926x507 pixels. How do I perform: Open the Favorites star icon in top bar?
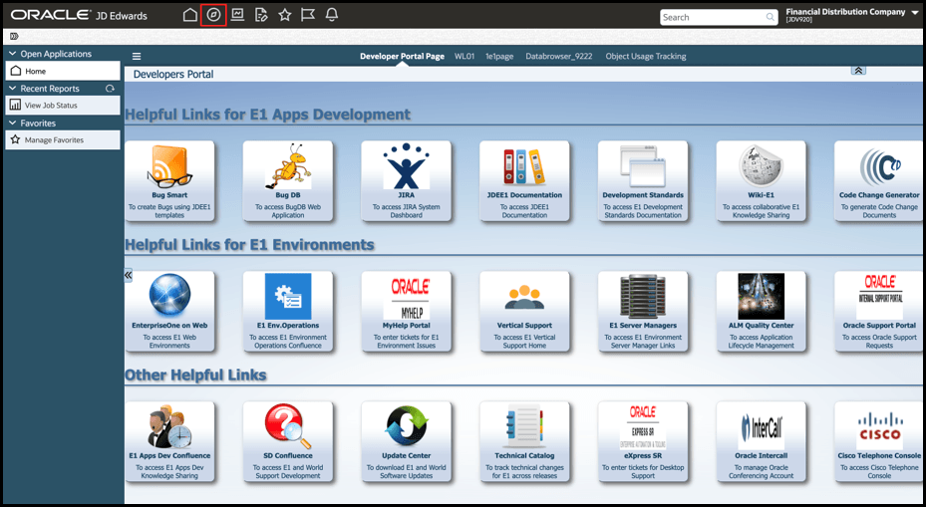pyautogui.click(x=285, y=15)
